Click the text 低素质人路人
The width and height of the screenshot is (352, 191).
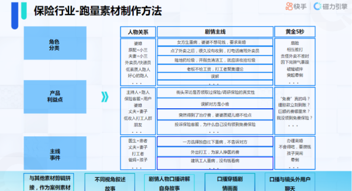[x=138, y=70]
